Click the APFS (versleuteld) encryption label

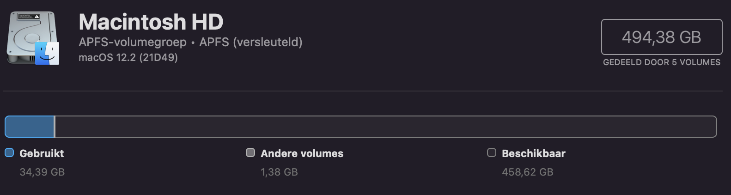[250, 43]
